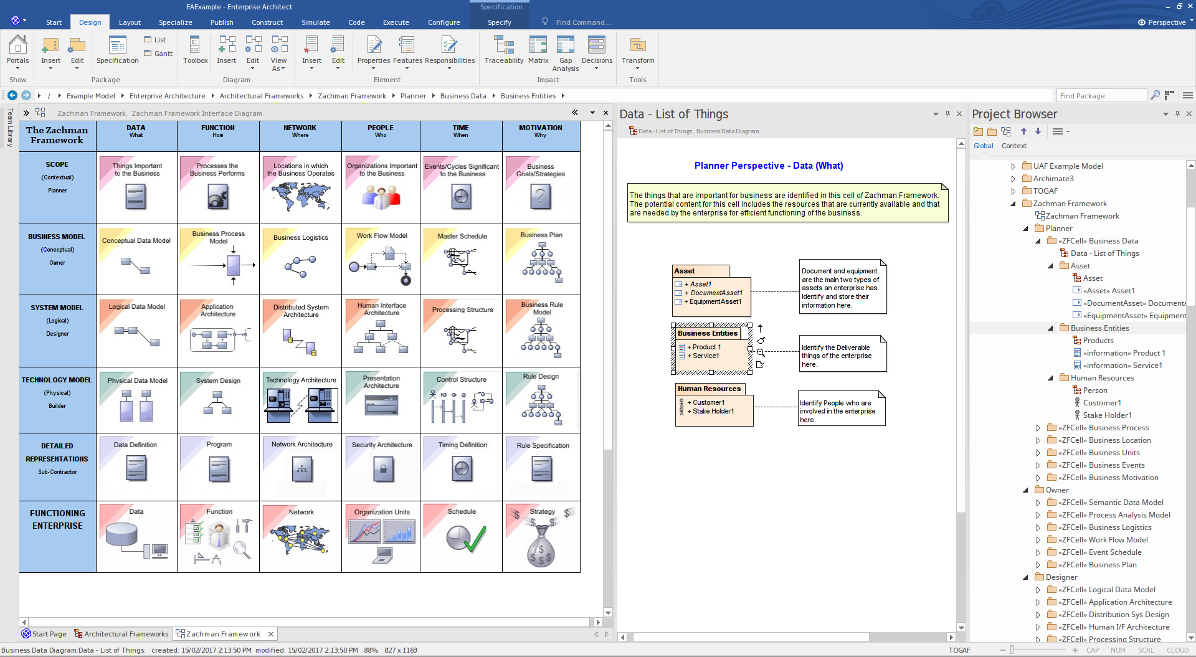
Task: Close the Zachman Framework diagram tab
Action: point(271,634)
